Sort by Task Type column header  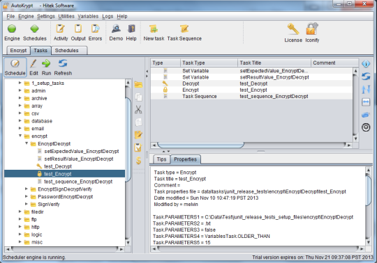click(x=209, y=63)
